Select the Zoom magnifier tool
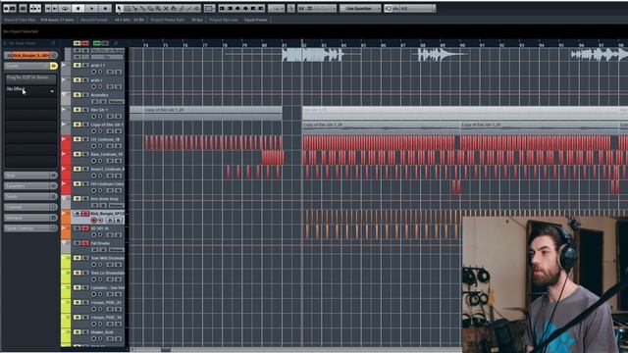The width and height of the screenshot is (628, 353). [158, 8]
